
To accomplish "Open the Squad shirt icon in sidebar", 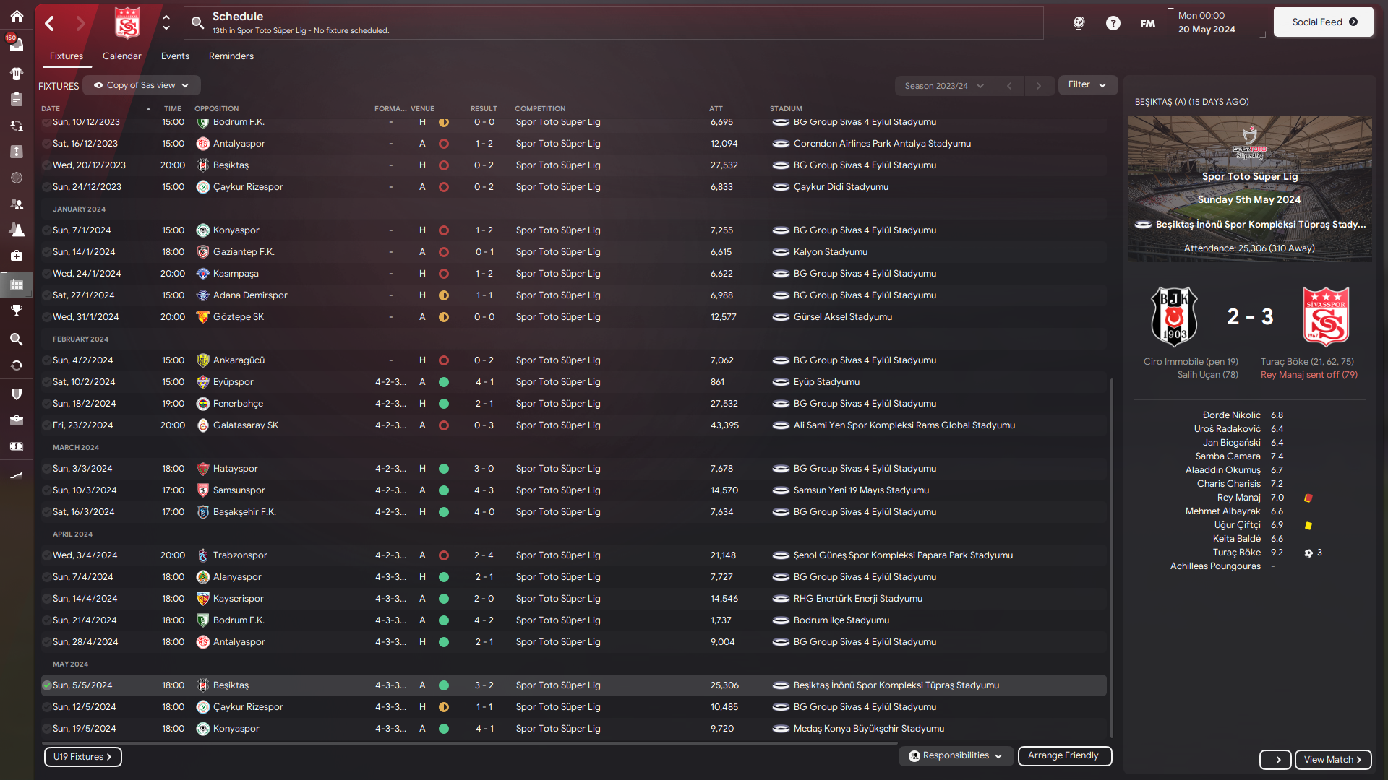I will coord(17,73).
